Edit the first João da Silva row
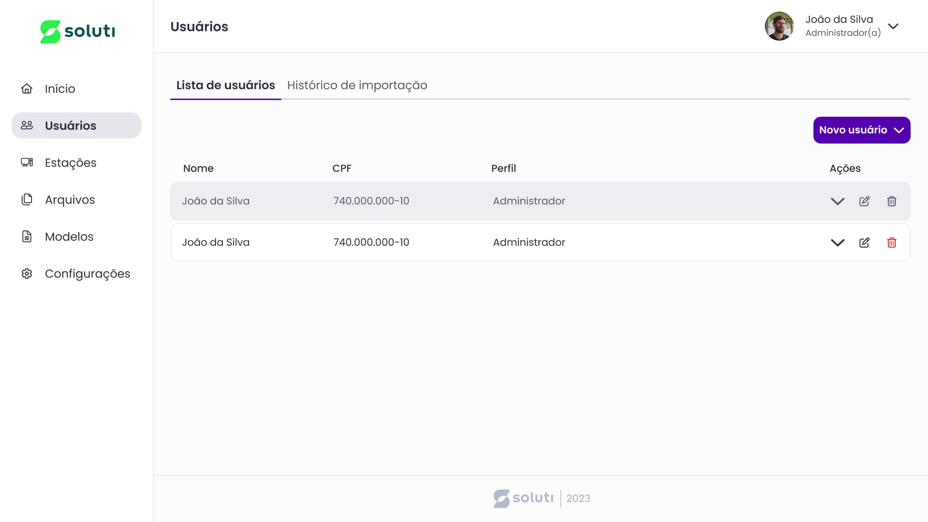The image size is (928, 522). click(864, 201)
